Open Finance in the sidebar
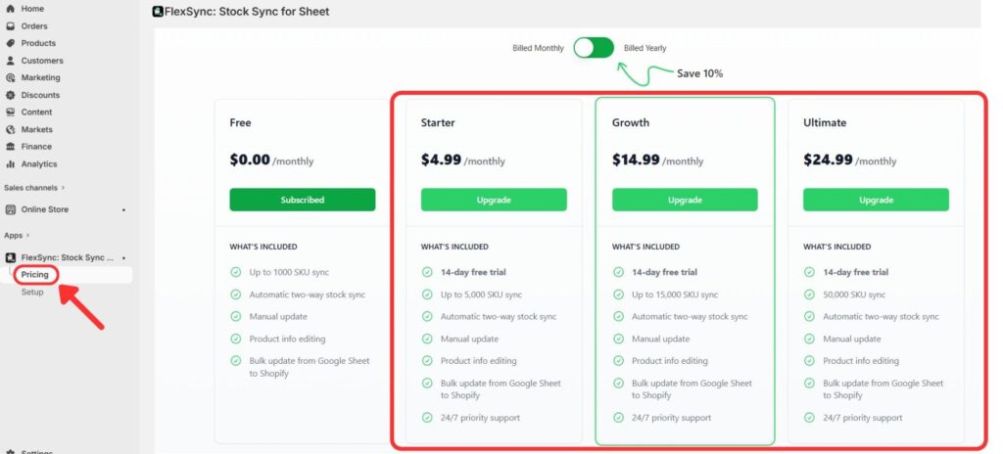This screenshot has height=454, width=1003. click(36, 147)
